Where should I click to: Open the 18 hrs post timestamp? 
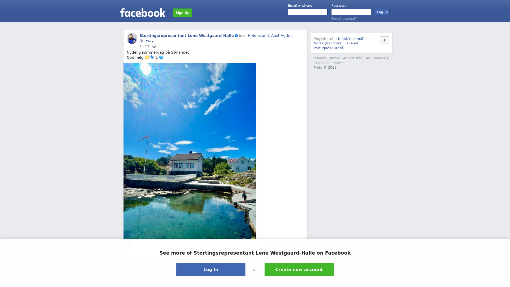pos(144,46)
